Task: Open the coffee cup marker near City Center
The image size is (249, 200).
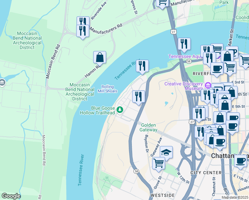Action: [220, 143]
